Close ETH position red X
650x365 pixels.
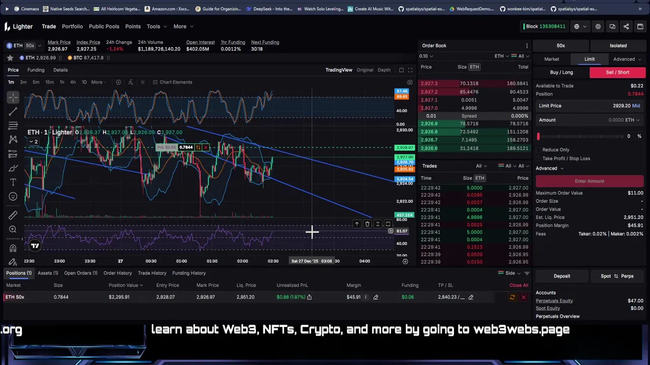point(524,297)
